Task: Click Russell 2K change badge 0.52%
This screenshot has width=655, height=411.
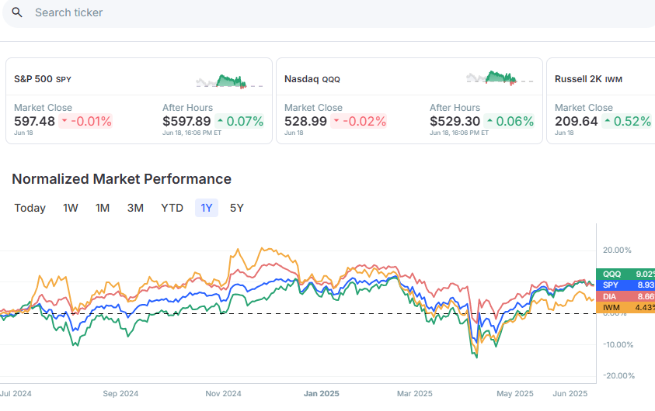Action: (x=626, y=121)
